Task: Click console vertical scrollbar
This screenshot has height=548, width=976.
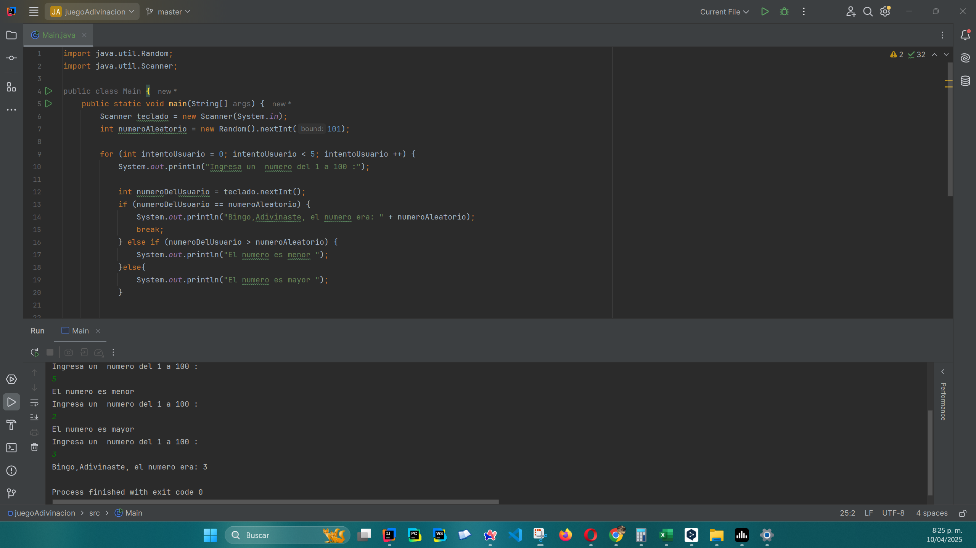Action: coord(930,453)
